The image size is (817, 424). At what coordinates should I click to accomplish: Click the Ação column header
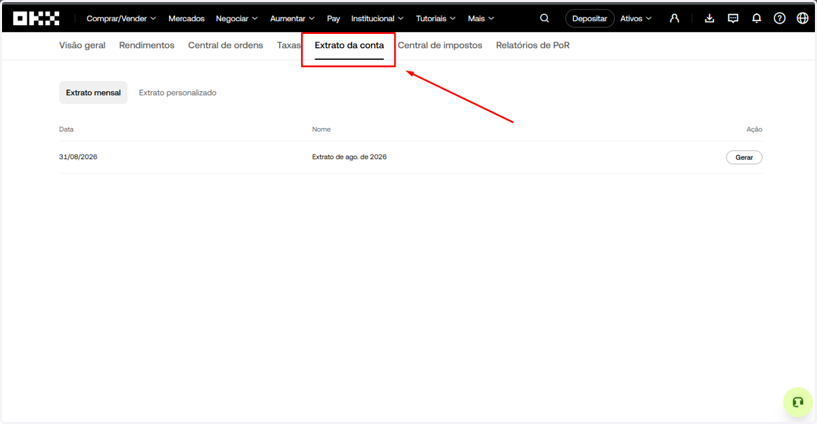[x=754, y=129]
